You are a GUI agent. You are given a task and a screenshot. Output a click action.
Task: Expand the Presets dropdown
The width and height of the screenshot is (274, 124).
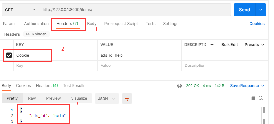pyautogui.click(x=254, y=45)
